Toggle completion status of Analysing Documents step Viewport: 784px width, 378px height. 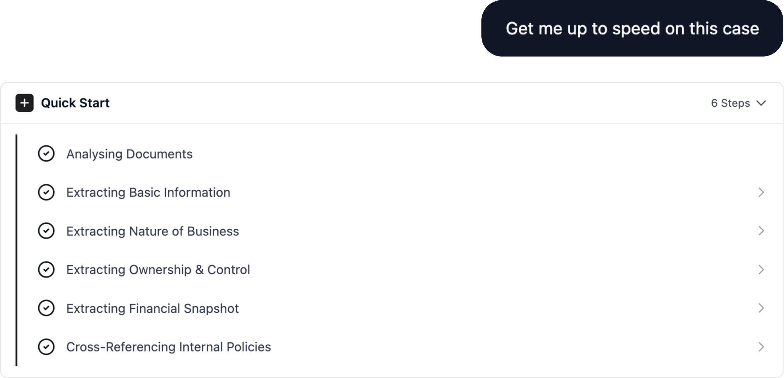pyautogui.click(x=46, y=154)
